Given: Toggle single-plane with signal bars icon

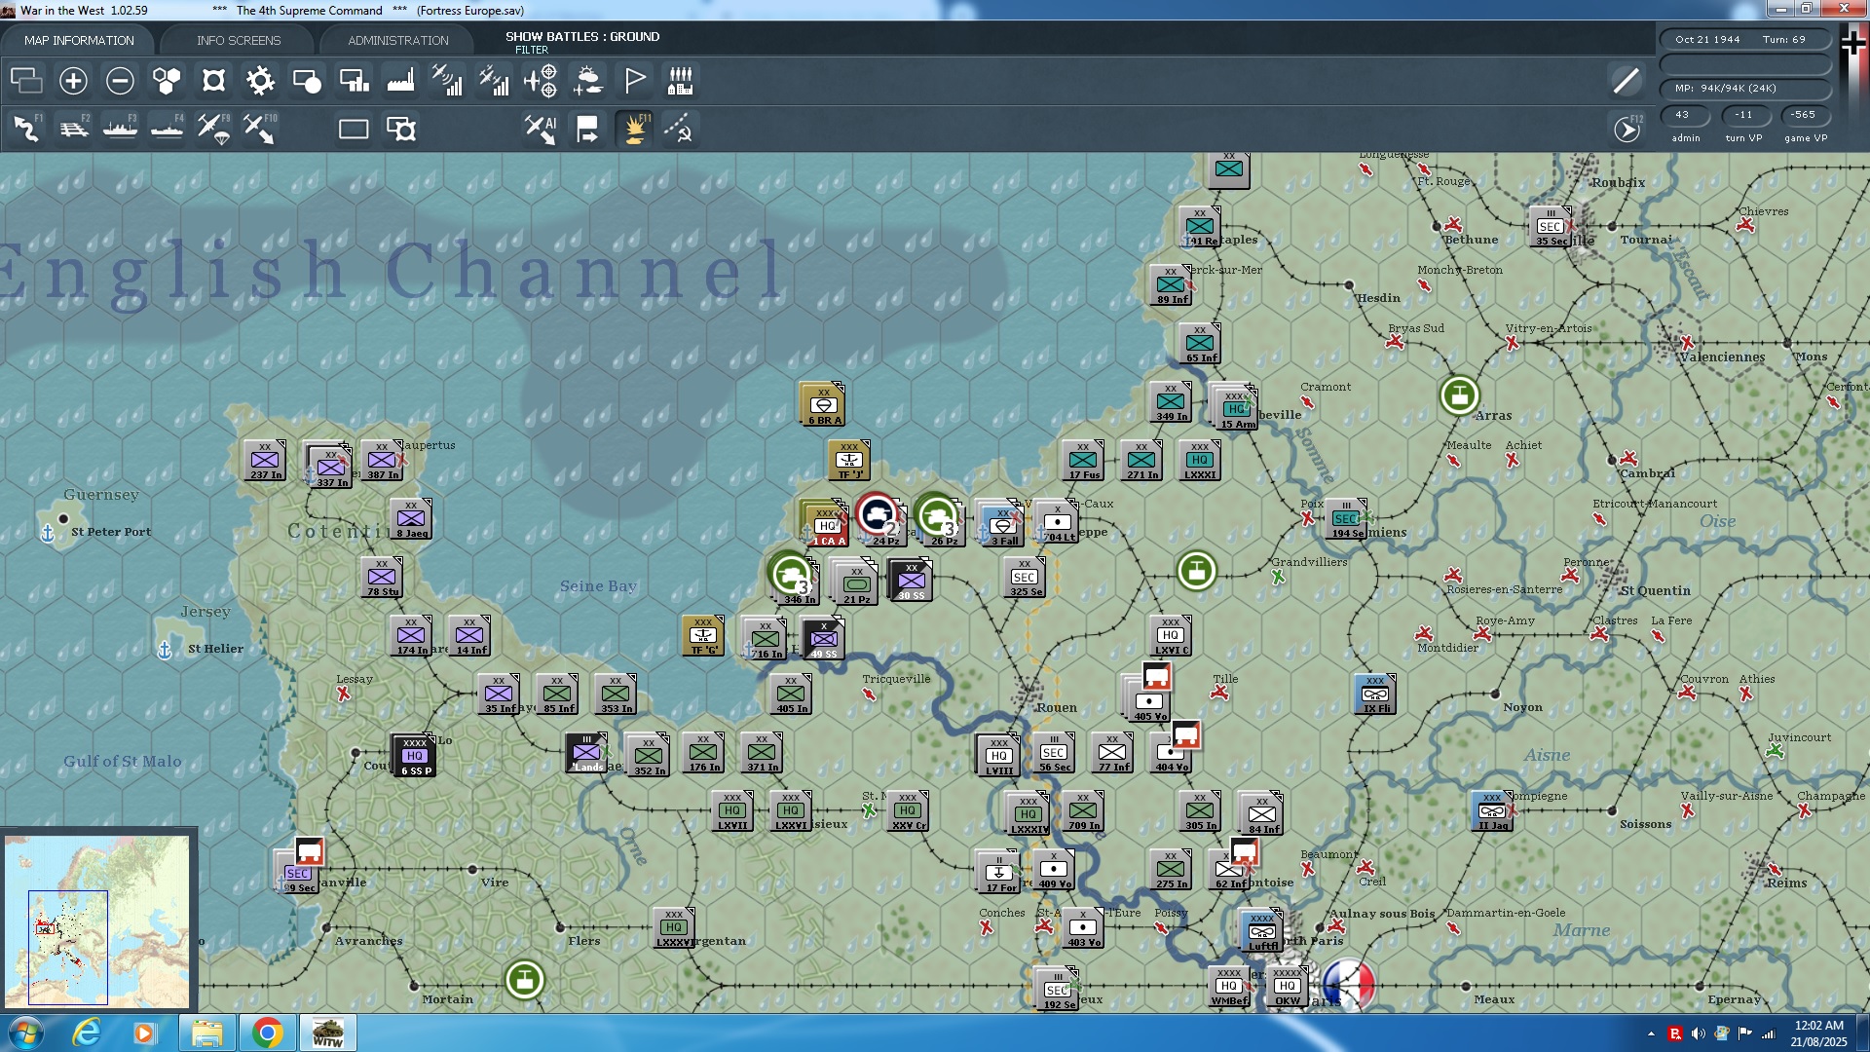Looking at the screenshot, I should point(447,81).
